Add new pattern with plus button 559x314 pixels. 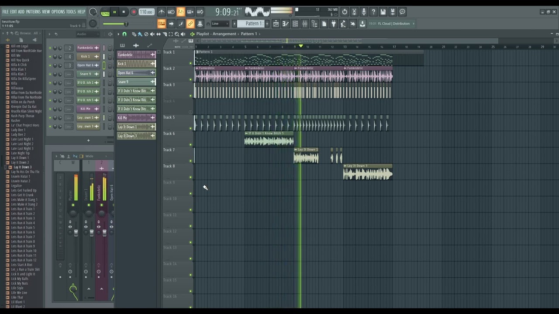point(267,24)
